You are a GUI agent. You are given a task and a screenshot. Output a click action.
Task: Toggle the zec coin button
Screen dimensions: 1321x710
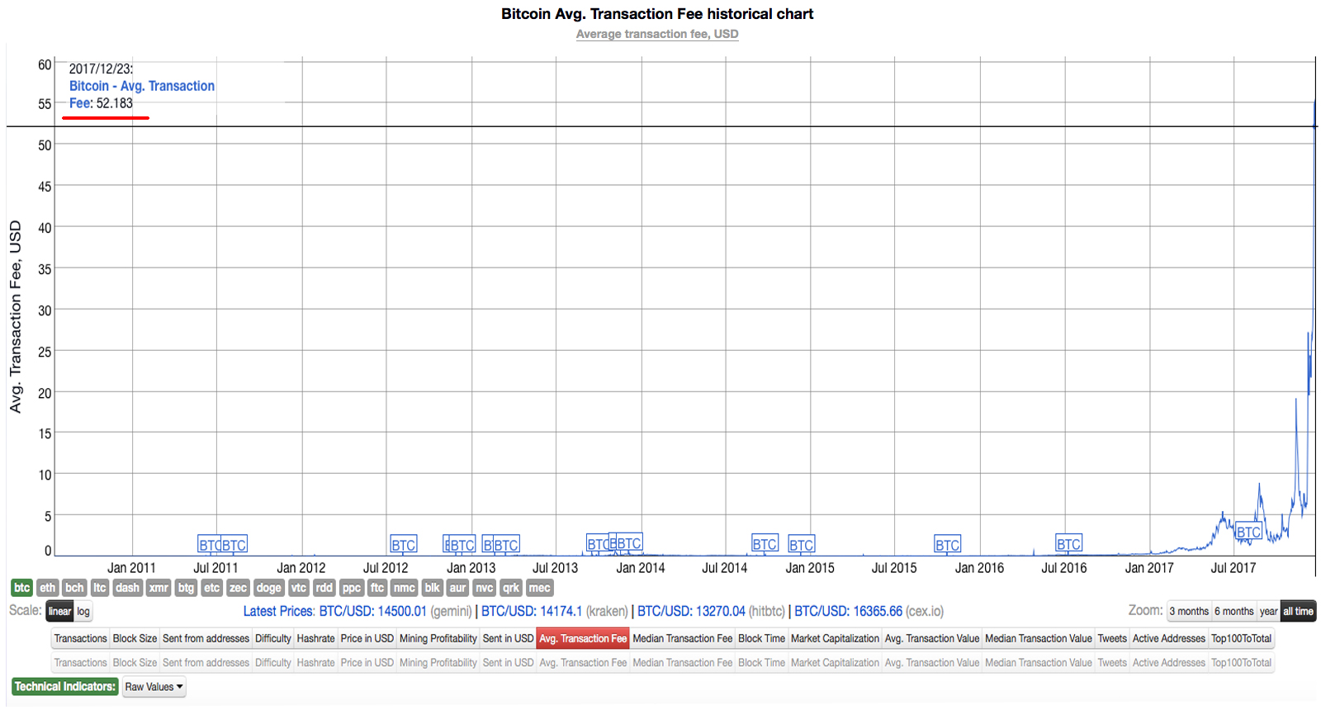pyautogui.click(x=238, y=588)
